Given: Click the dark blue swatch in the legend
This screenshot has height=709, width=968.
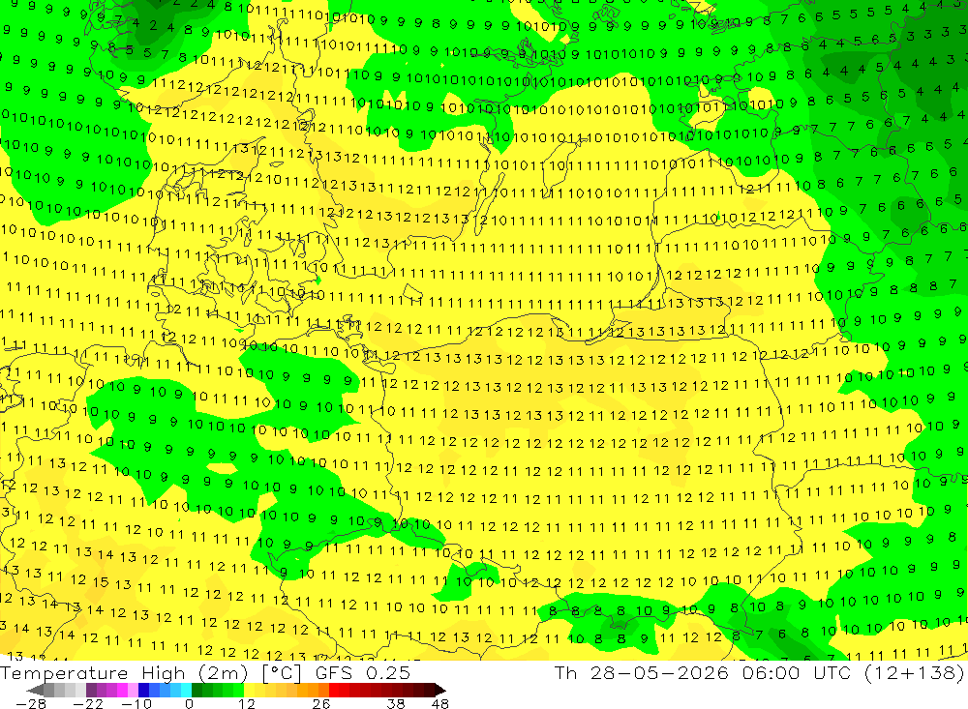Looking at the screenshot, I should tap(143, 691).
